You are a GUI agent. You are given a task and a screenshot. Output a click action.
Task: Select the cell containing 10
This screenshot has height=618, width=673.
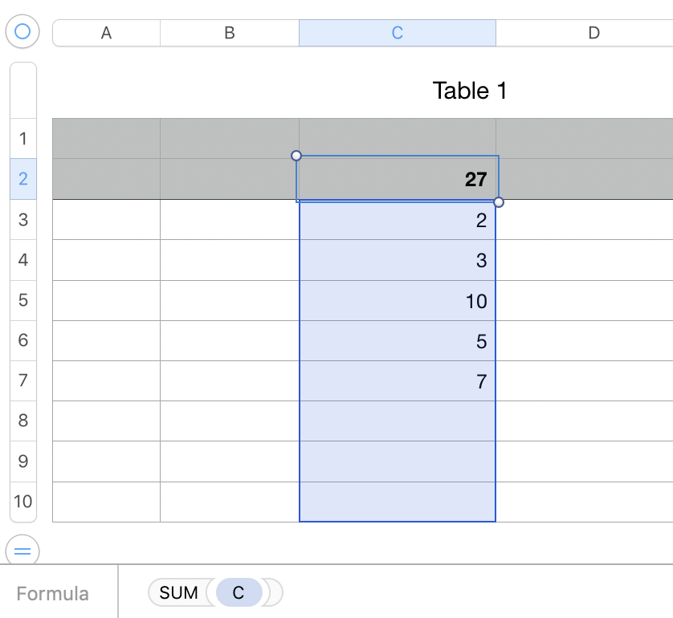(398, 301)
